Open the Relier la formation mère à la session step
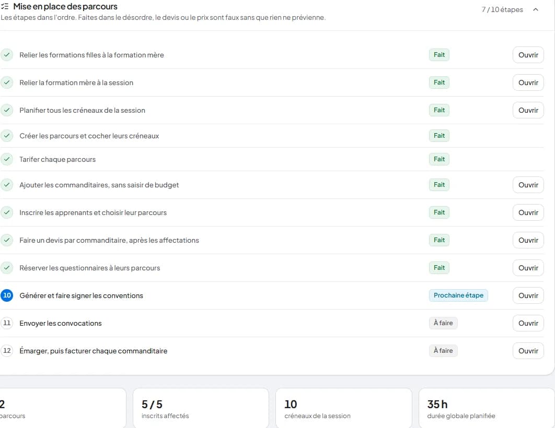 click(x=528, y=82)
